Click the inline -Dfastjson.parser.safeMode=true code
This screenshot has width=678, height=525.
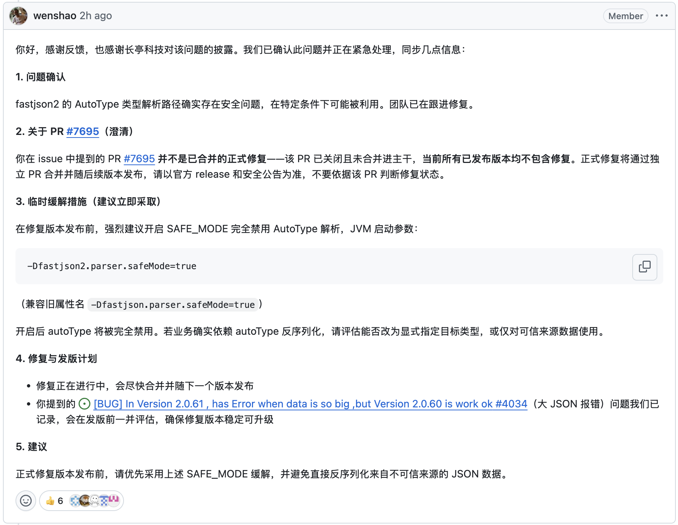pos(173,305)
